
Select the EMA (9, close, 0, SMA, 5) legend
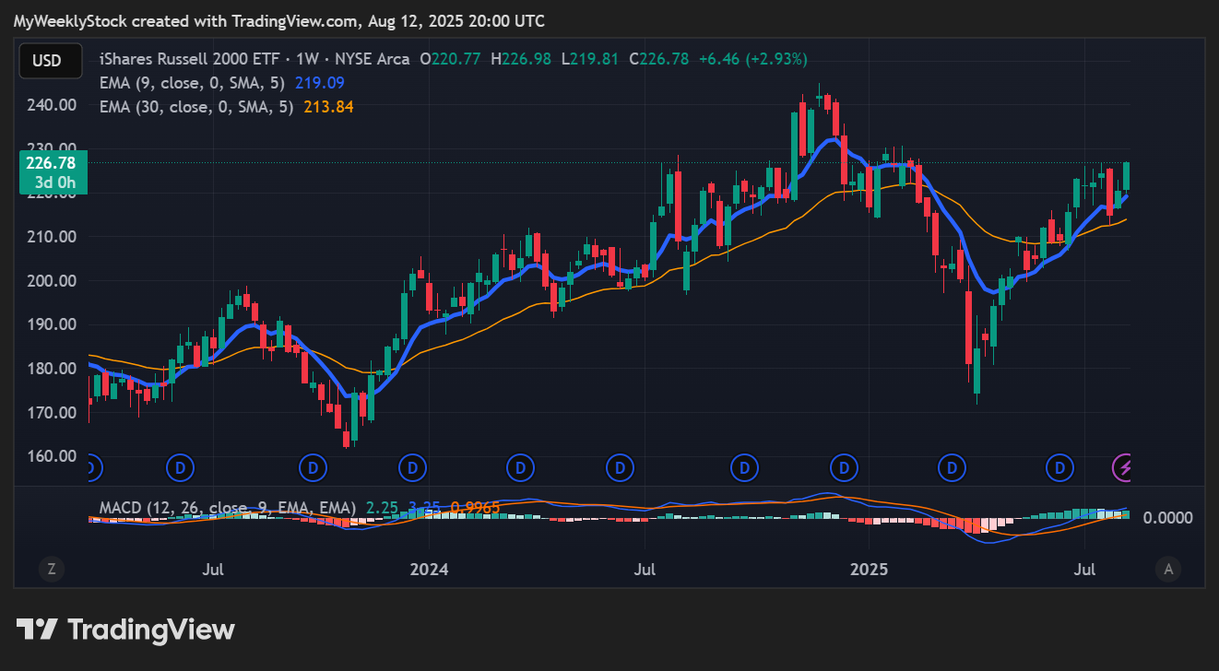tap(192, 83)
